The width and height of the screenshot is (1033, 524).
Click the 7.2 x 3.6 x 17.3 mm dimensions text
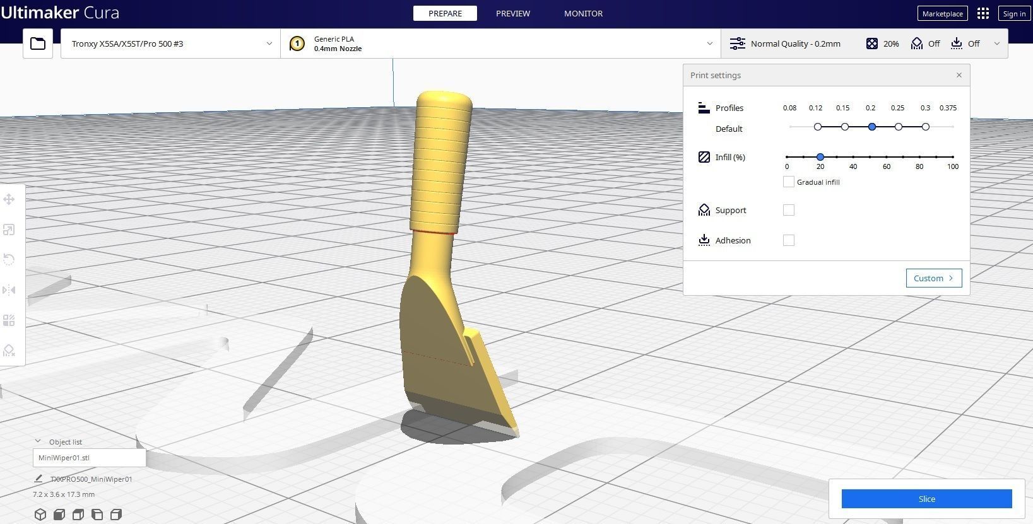tap(64, 494)
